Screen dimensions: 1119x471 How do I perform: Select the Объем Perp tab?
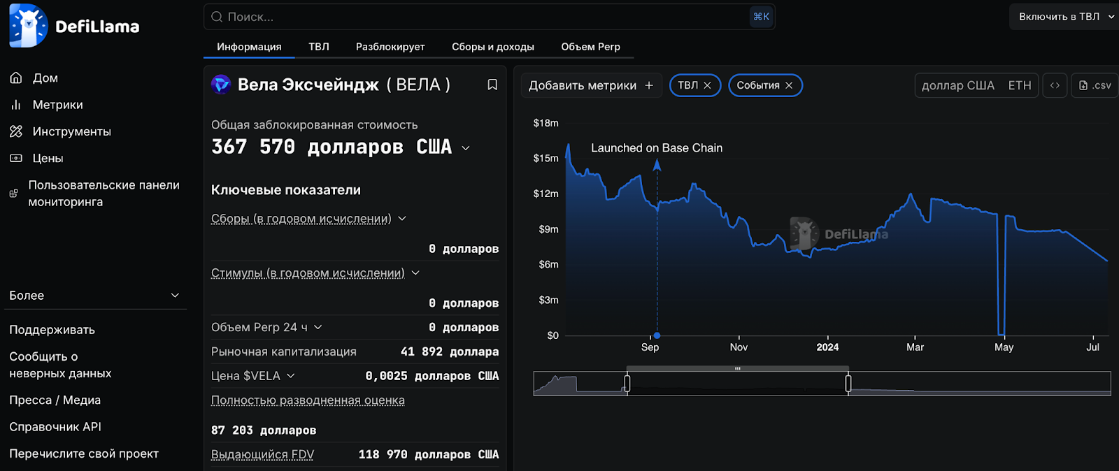tap(590, 47)
